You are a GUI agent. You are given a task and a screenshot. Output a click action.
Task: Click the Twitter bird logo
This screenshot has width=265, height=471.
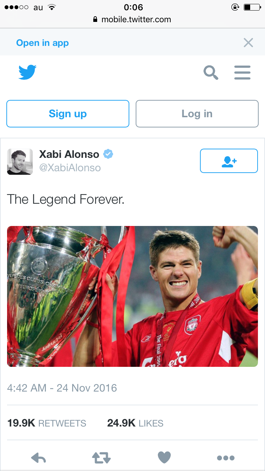point(28,72)
